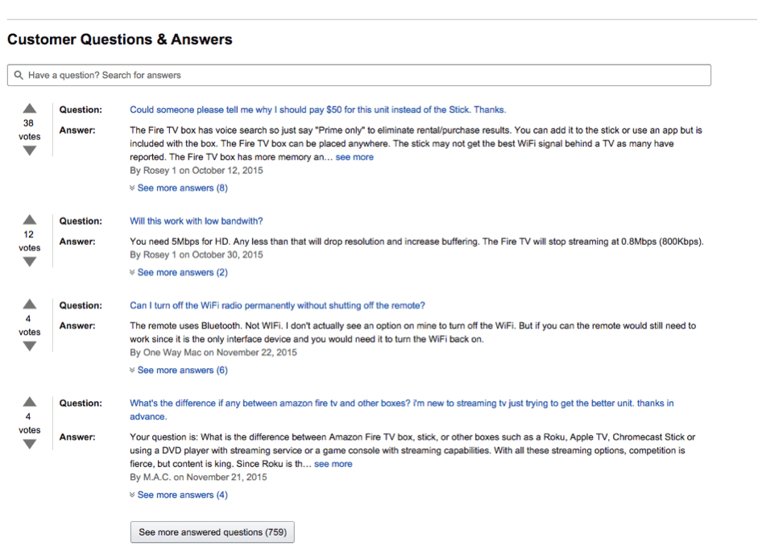Open the 'Will this work with low bandwith?' question
This screenshot has height=546, width=758.
tap(197, 221)
